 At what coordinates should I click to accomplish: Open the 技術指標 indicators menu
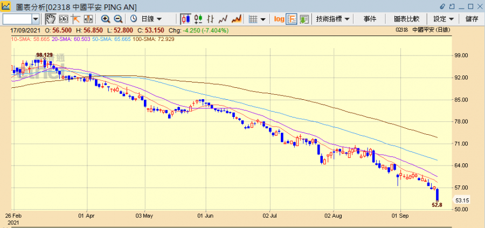332,19
